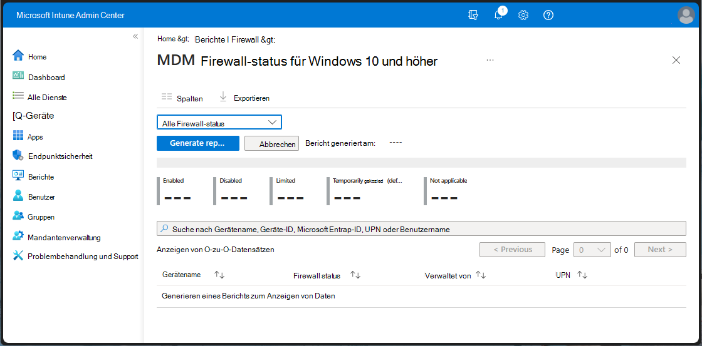This screenshot has width=702, height=346.
Task: Open the Dashboard sidebar icon
Action: 18,76
